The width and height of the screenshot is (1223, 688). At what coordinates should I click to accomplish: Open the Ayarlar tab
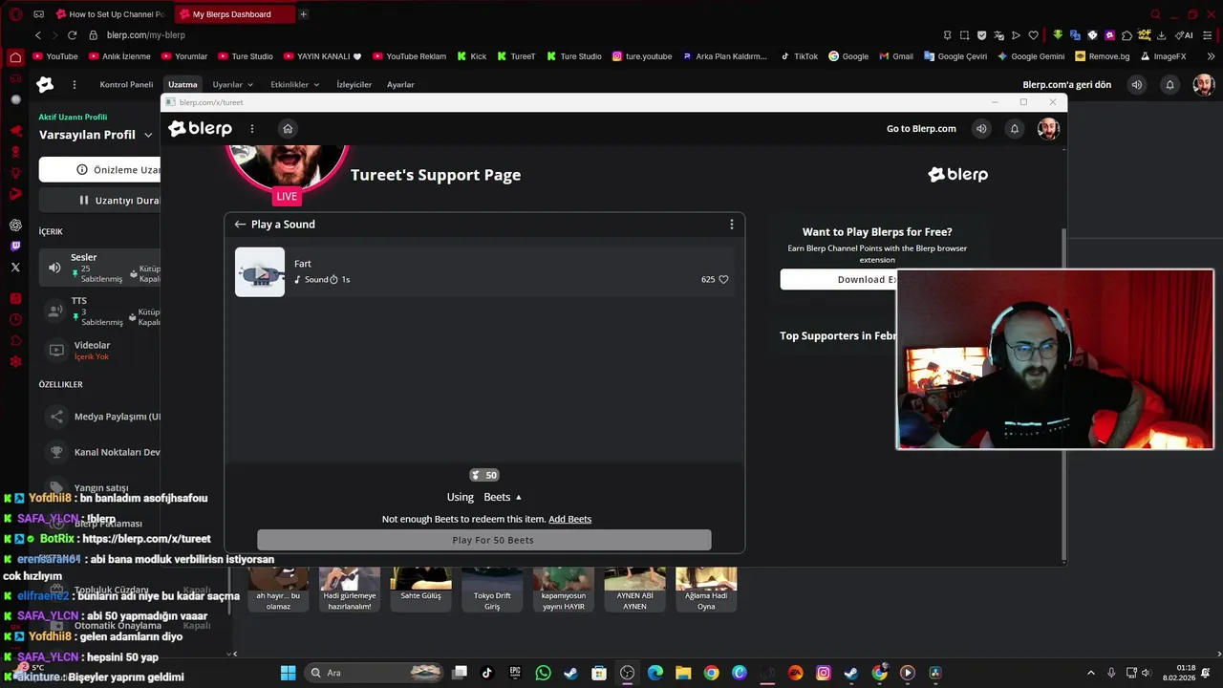click(x=400, y=84)
